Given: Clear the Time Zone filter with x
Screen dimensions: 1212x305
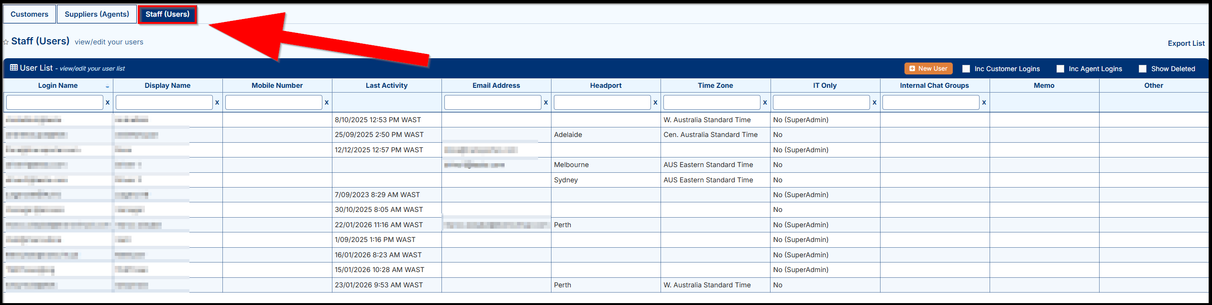Looking at the screenshot, I should tap(765, 102).
